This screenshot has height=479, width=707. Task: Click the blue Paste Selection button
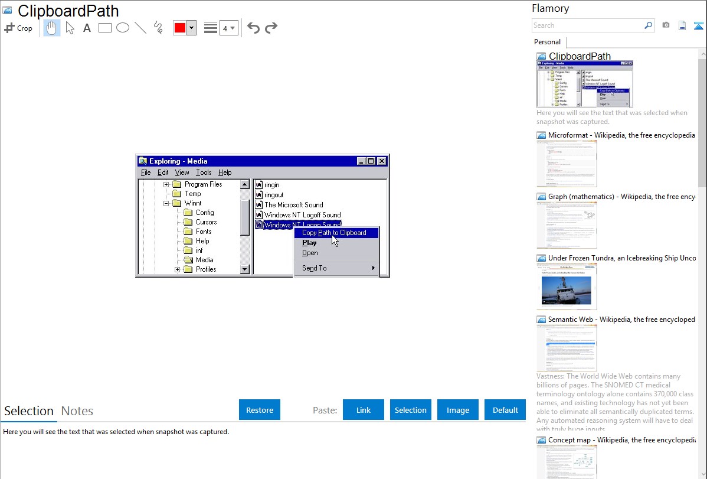[411, 410]
